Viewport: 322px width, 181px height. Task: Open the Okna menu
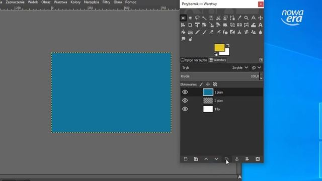[x=118, y=2]
